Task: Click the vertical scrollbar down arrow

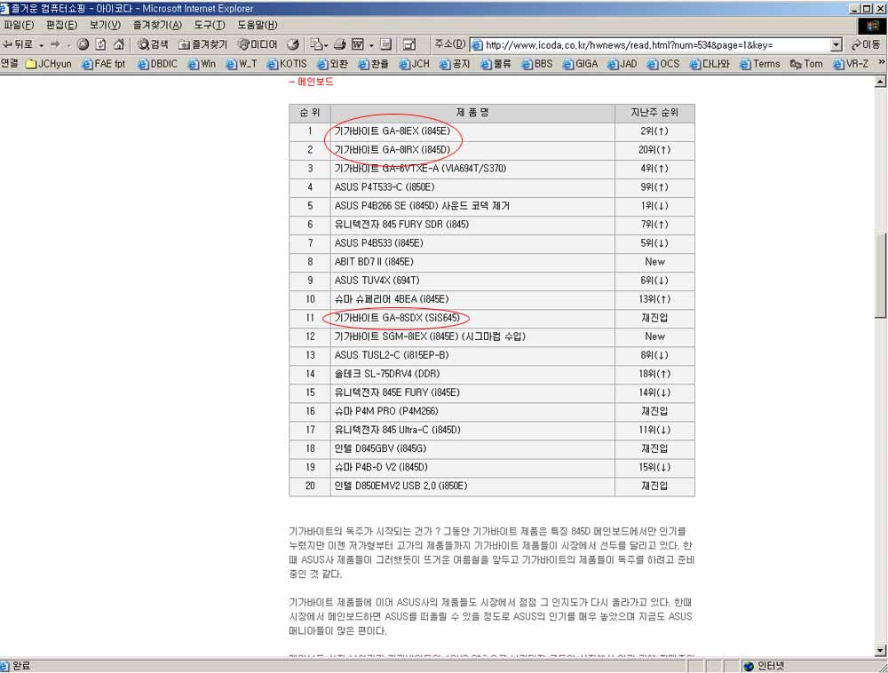Action: pyautogui.click(x=881, y=650)
